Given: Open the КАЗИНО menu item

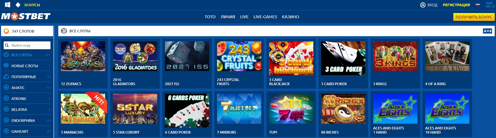Looking at the screenshot, I should pos(290,17).
